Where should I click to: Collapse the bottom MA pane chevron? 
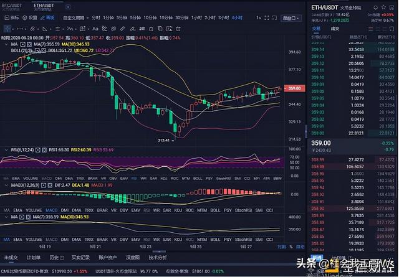point(6,217)
